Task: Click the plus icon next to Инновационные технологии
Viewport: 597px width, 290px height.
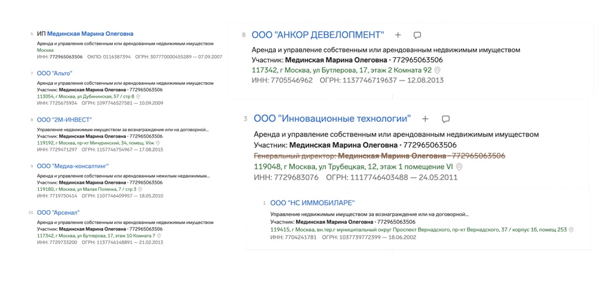Action: [x=425, y=119]
